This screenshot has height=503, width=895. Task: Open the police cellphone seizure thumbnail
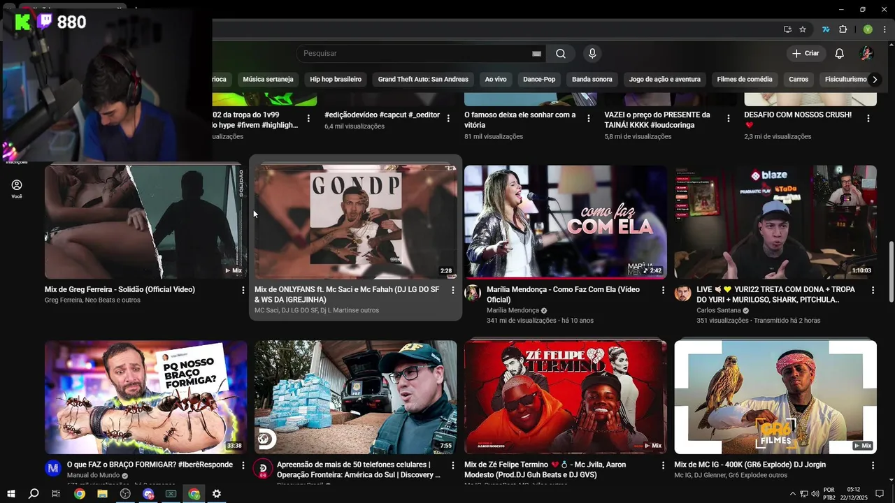point(355,397)
